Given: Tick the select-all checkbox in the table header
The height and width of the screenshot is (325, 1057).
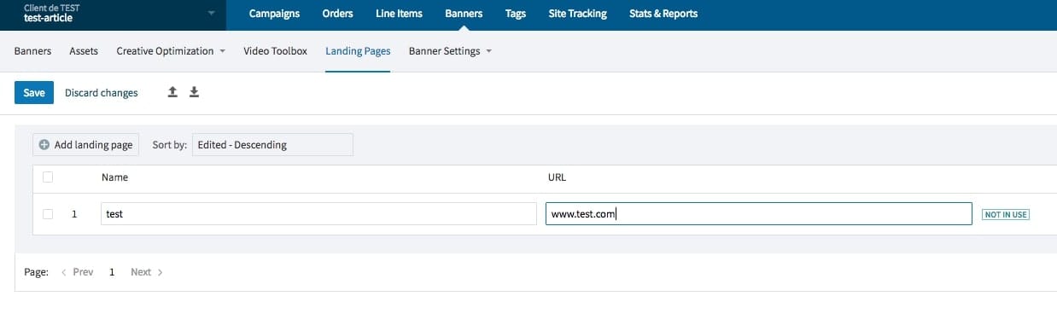Looking at the screenshot, I should pos(48,177).
